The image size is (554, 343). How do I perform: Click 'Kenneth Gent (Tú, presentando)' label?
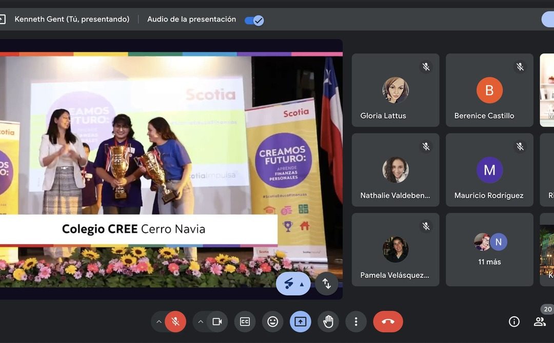tap(72, 19)
